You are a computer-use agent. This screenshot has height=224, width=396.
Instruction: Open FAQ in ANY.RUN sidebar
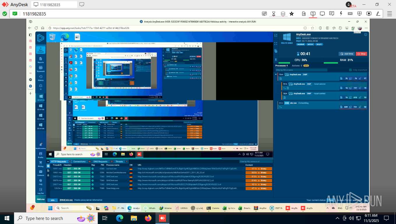41,182
